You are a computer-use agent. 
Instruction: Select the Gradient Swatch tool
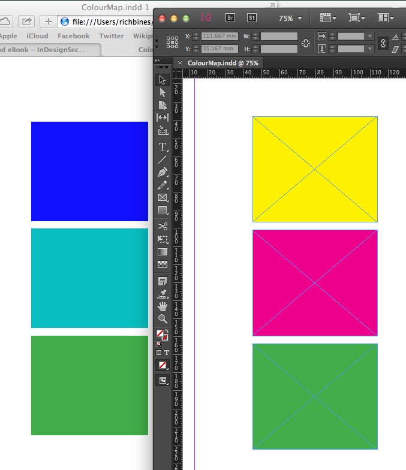point(162,252)
